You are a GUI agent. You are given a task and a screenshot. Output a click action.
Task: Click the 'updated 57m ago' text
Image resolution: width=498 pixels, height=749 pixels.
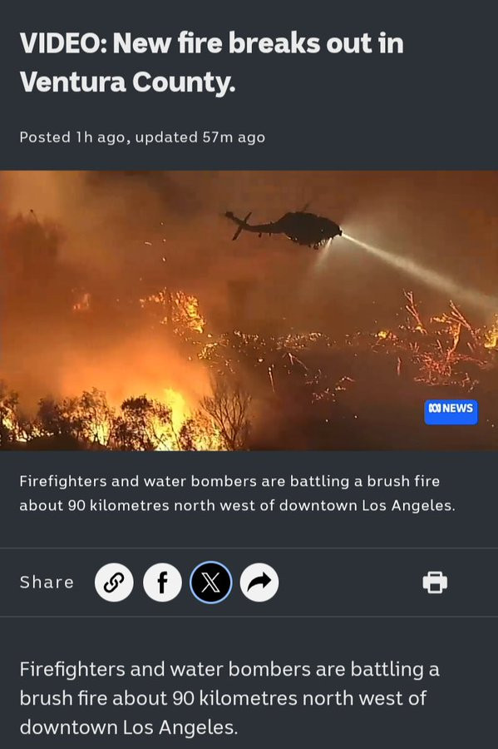[200, 137]
